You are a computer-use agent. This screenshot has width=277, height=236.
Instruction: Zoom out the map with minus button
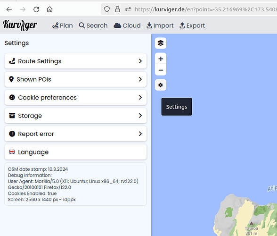click(160, 70)
